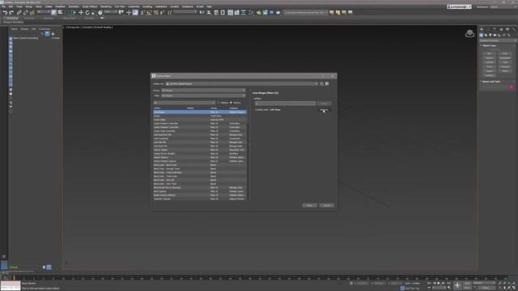518x291 pixels.
Task: Open the Hotkey Set dropdown
Action: [x=242, y=84]
